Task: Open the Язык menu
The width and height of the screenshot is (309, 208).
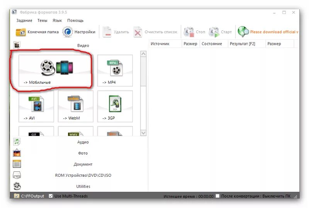Action: pos(57,20)
